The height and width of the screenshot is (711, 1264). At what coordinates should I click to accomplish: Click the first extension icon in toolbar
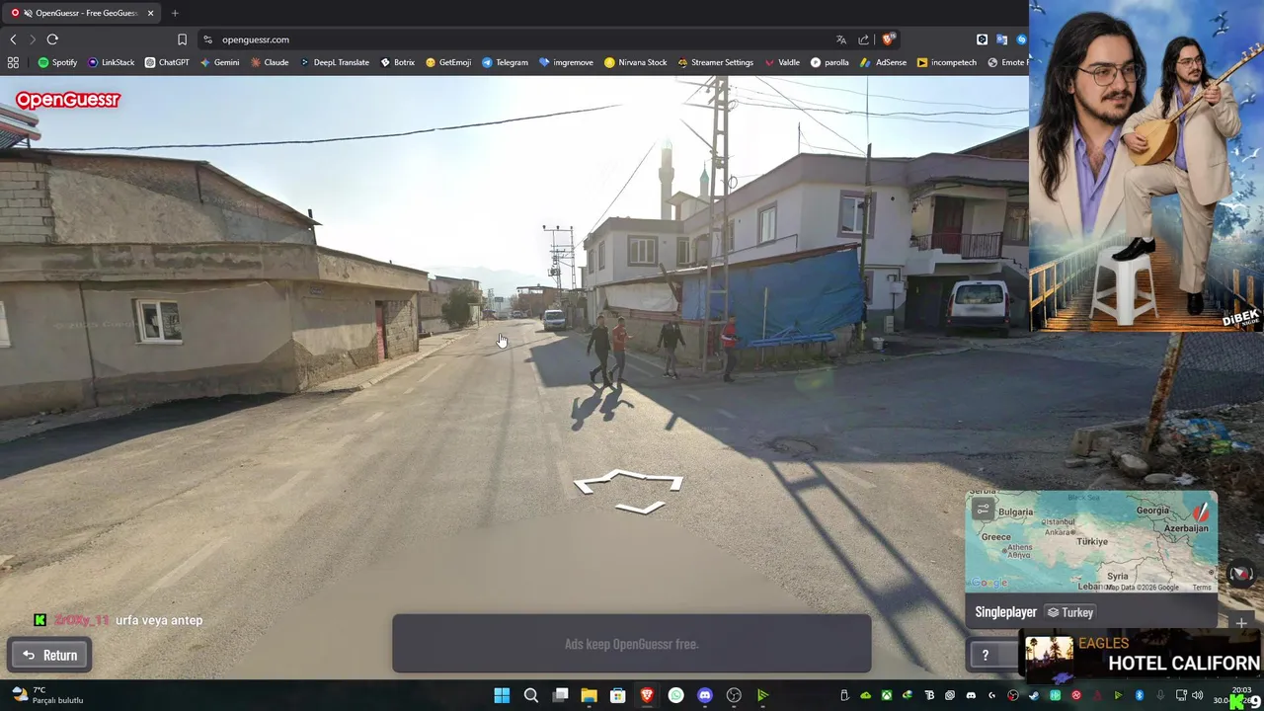982,39
